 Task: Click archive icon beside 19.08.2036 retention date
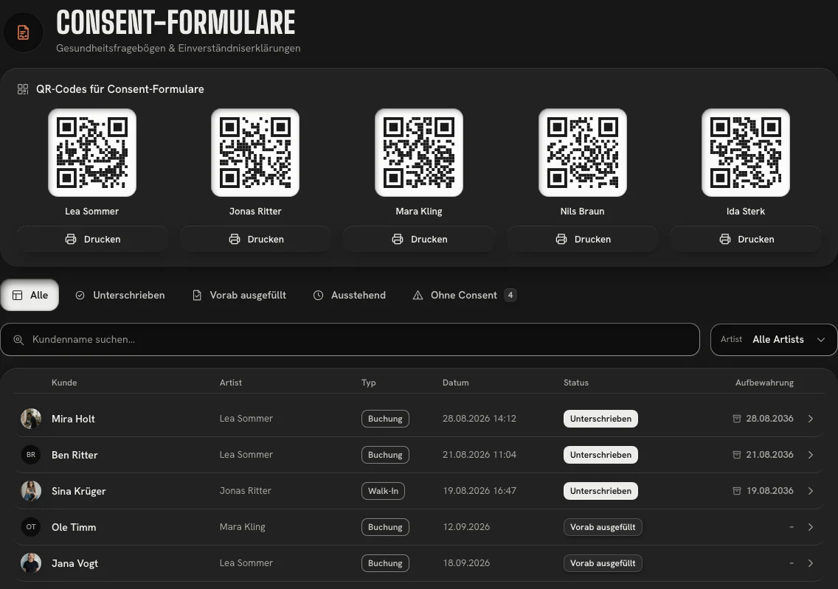point(736,491)
